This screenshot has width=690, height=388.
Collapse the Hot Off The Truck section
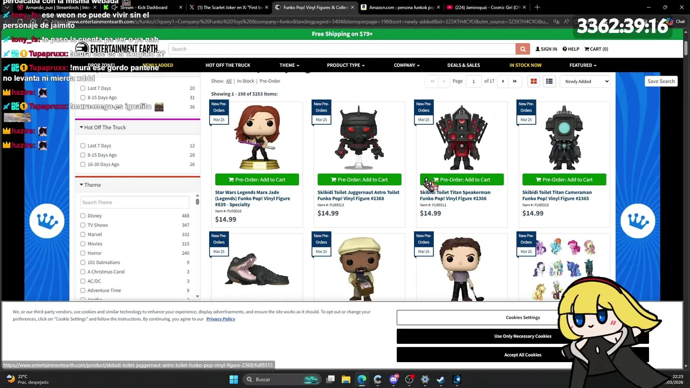pyautogui.click(x=103, y=127)
